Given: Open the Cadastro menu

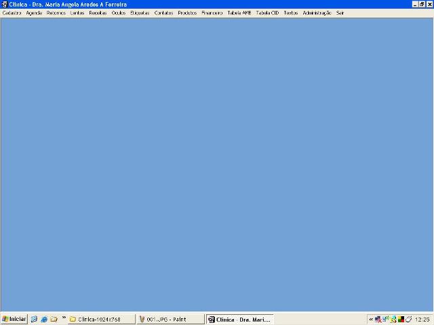Looking at the screenshot, I should [12, 13].
